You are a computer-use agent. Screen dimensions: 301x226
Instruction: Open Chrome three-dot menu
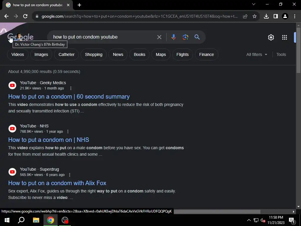click(x=295, y=16)
